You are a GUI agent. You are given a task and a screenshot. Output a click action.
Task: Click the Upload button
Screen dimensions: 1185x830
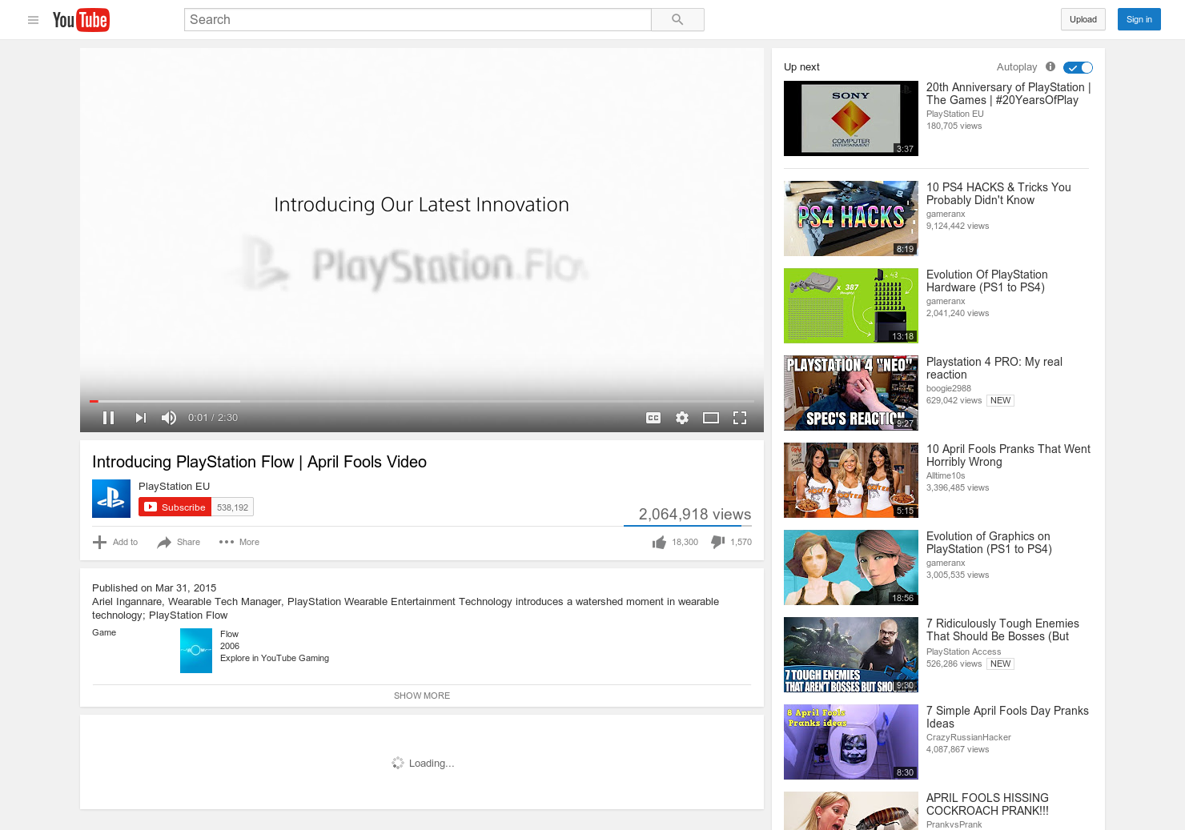1083,20
